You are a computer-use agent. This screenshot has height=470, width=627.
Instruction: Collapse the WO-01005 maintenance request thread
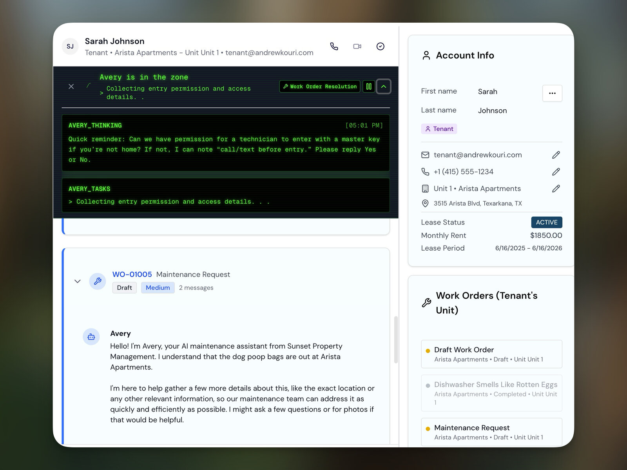[77, 281]
